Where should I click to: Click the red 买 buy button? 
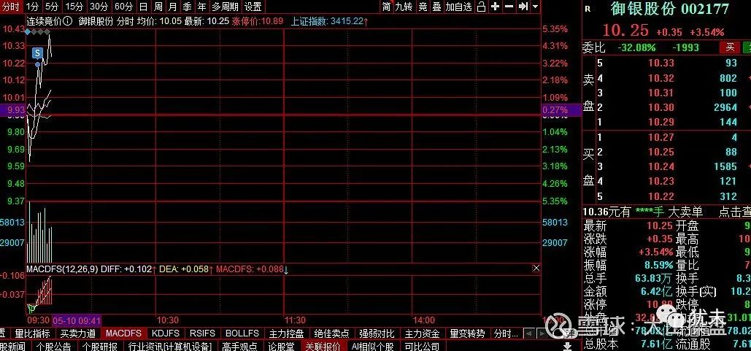click(729, 47)
